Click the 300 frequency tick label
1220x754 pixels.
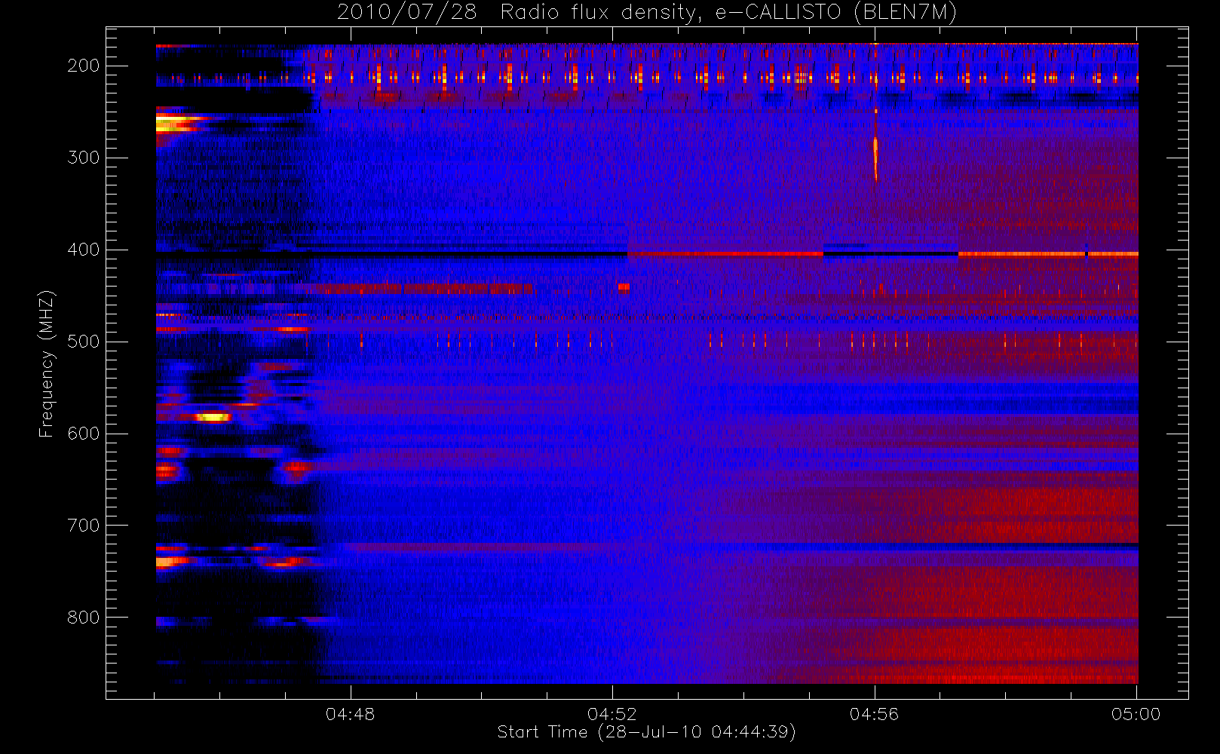point(84,158)
